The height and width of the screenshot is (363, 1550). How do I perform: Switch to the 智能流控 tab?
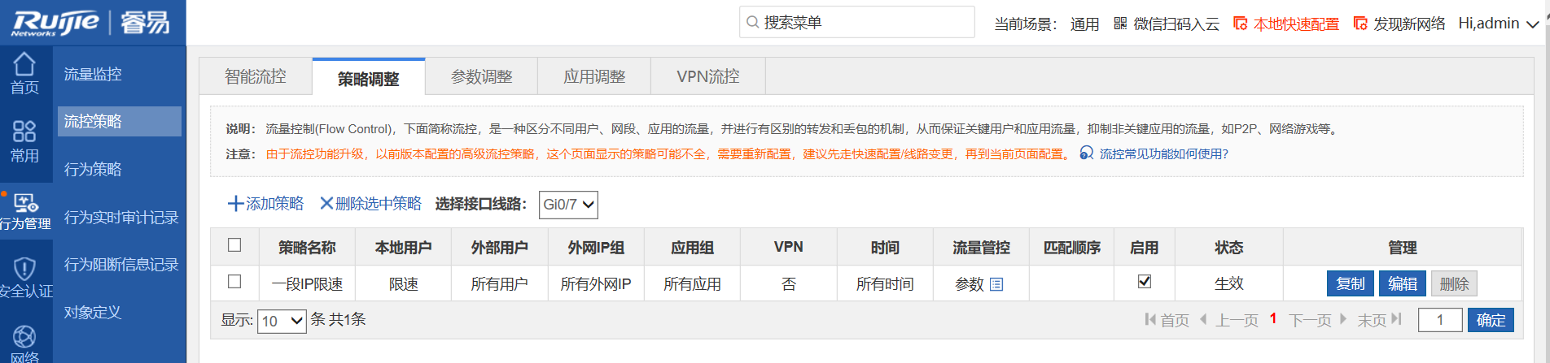tap(256, 76)
